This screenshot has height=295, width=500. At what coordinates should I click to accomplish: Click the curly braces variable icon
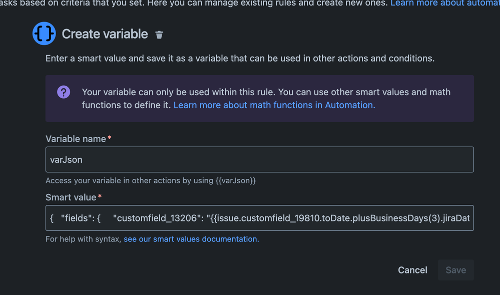44,34
